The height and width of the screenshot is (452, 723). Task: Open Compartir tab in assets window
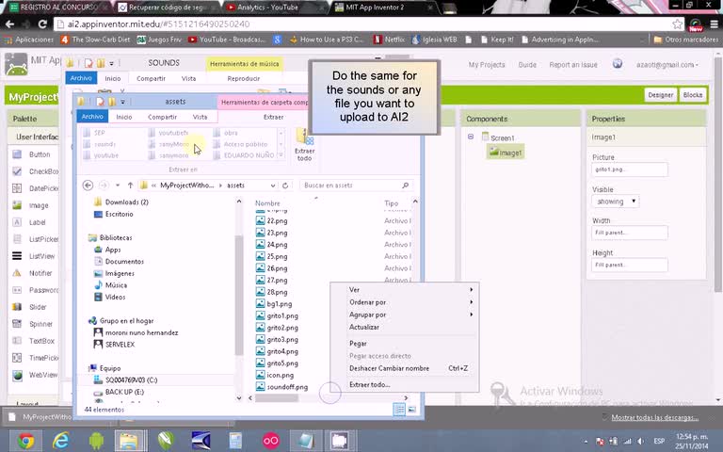[x=162, y=117]
